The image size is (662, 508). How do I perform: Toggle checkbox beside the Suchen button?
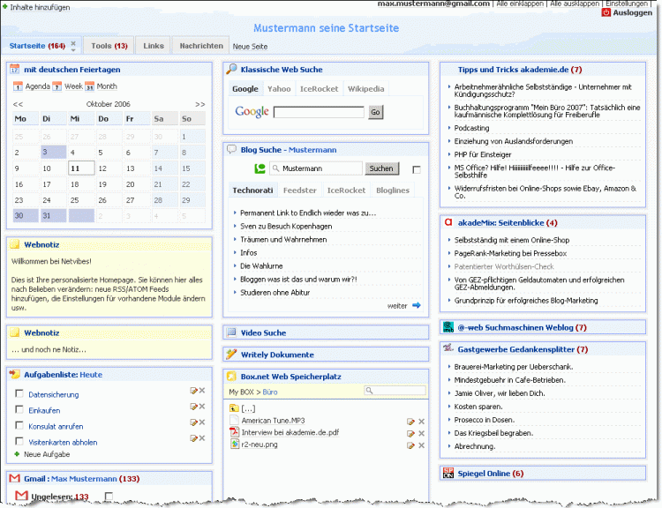click(x=417, y=169)
